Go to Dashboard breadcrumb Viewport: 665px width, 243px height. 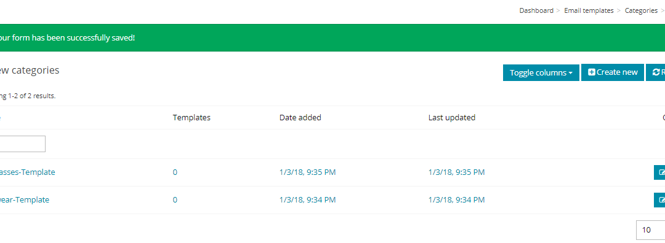tap(536, 10)
